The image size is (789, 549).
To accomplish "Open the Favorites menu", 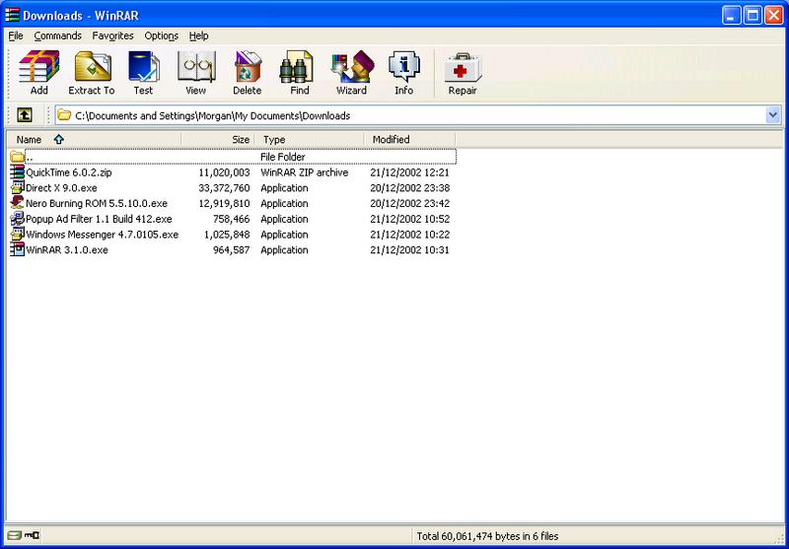I will click(112, 35).
